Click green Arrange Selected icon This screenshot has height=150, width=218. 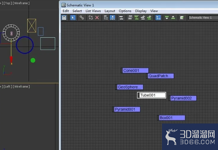tap(137, 18)
